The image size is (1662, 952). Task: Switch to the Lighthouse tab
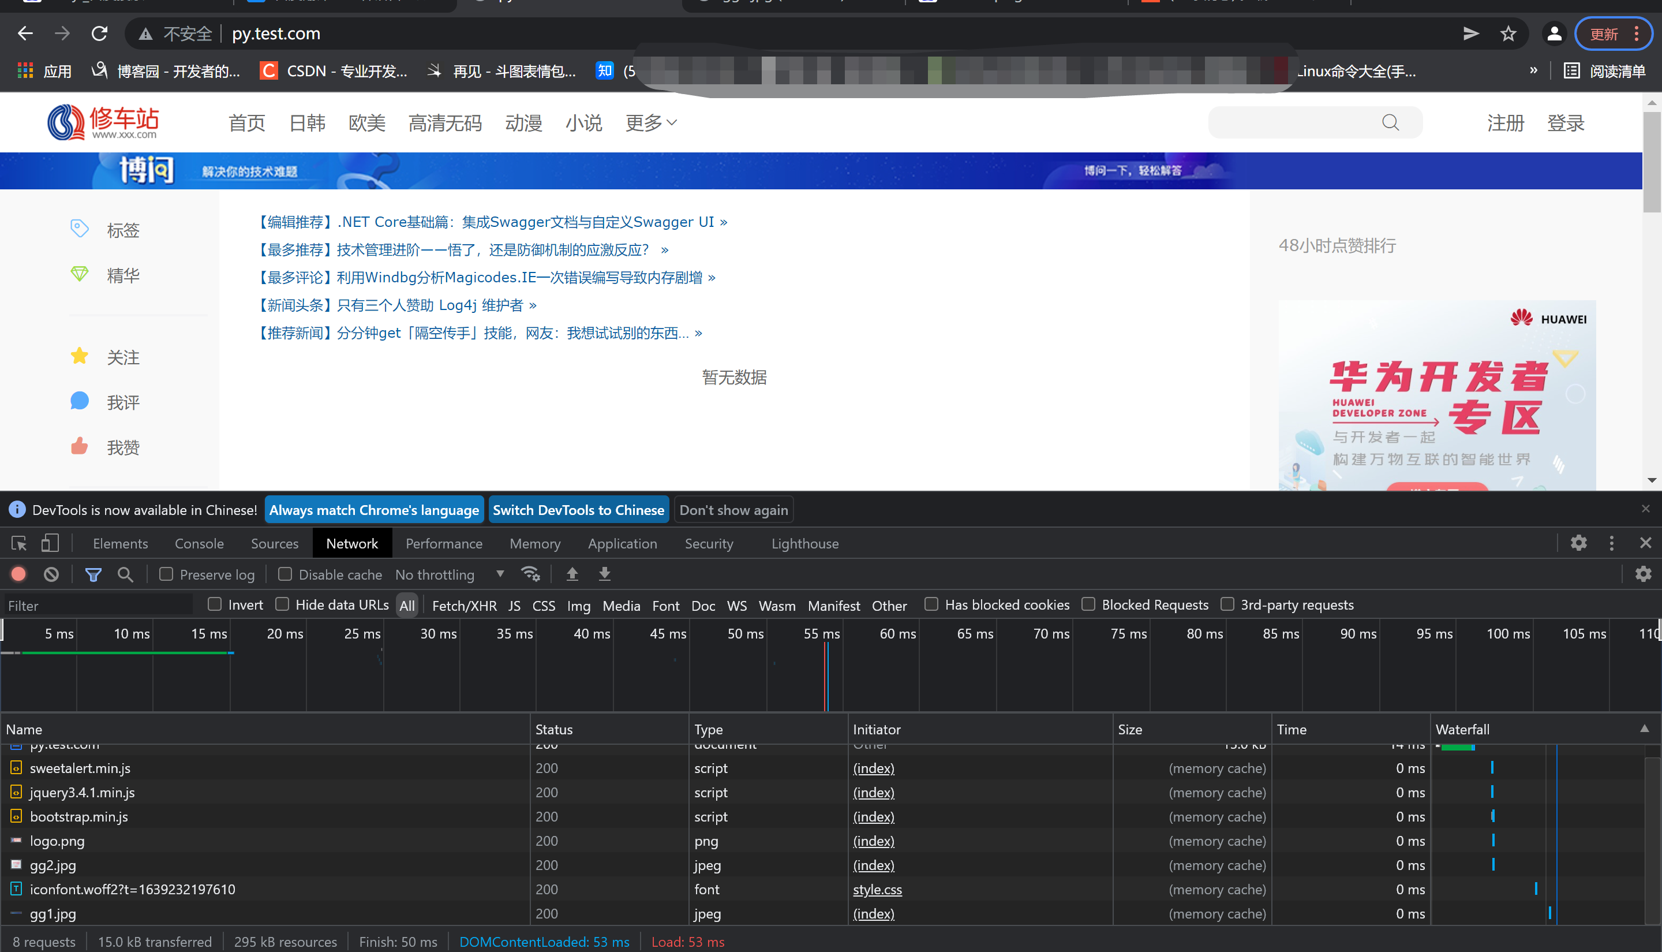[x=804, y=543]
